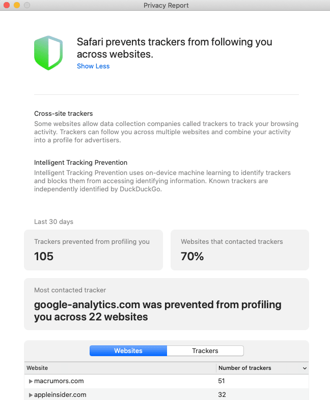Click the Cross-site trackers heading
Viewport: 330px width, 400px height.
point(64,114)
